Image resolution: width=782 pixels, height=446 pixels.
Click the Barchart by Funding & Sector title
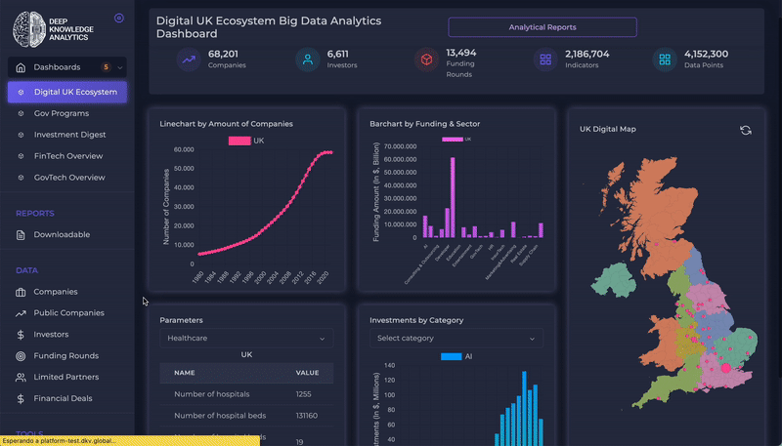pyautogui.click(x=425, y=124)
